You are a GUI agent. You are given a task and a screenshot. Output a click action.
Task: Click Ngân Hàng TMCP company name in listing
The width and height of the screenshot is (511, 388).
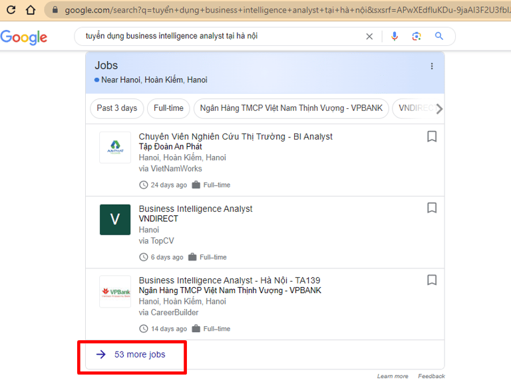(x=230, y=290)
